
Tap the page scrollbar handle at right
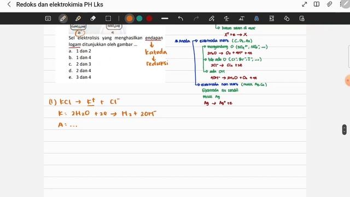click(345, 130)
